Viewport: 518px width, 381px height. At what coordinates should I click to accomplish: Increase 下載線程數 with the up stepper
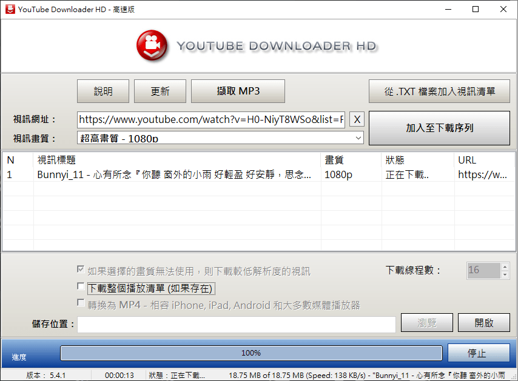coord(506,267)
